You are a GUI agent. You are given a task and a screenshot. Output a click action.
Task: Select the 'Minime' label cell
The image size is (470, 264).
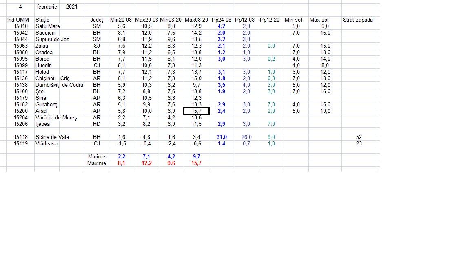[97, 157]
